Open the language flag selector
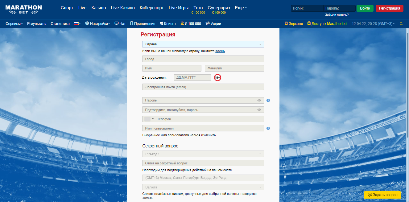409x202 pixels. (77, 23)
